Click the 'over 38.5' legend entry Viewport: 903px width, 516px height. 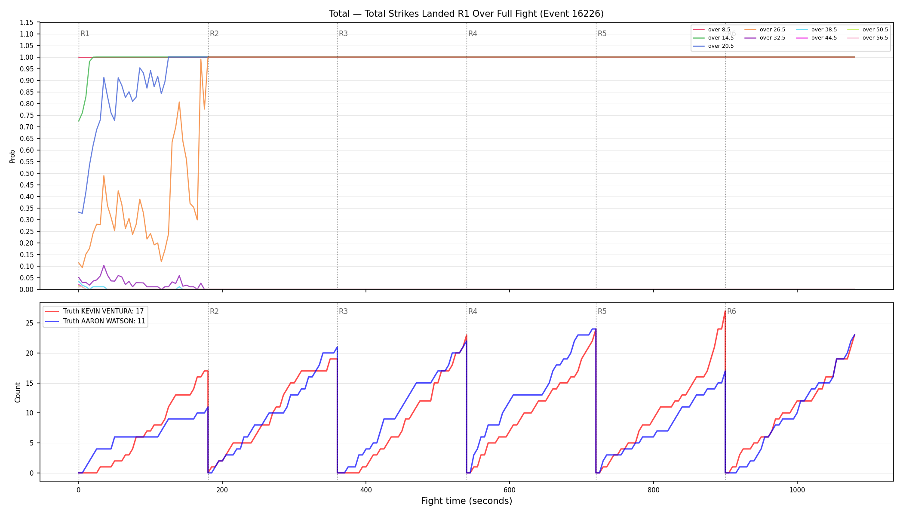(817, 30)
